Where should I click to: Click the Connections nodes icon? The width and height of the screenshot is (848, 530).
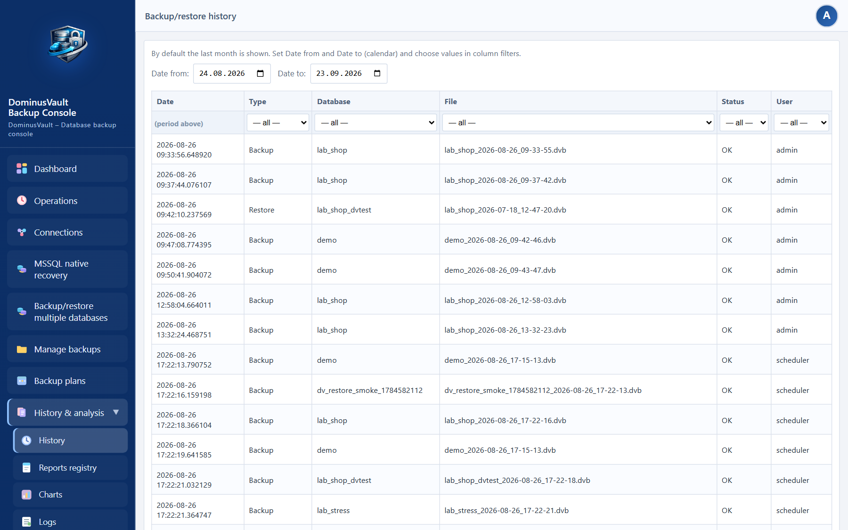coord(22,232)
